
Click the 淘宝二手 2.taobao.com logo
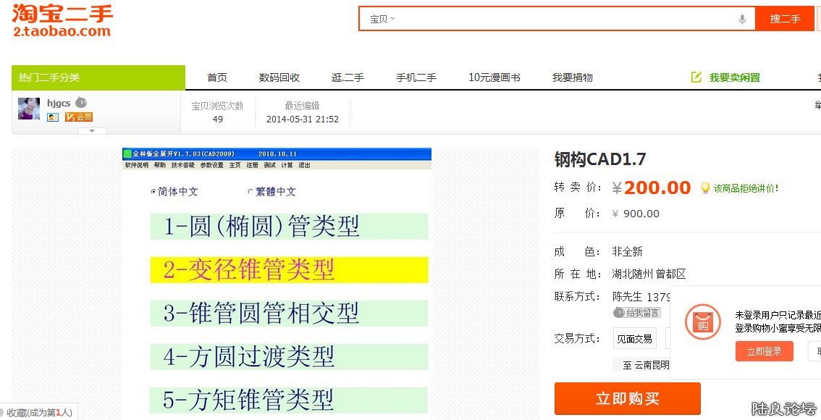pos(62,20)
